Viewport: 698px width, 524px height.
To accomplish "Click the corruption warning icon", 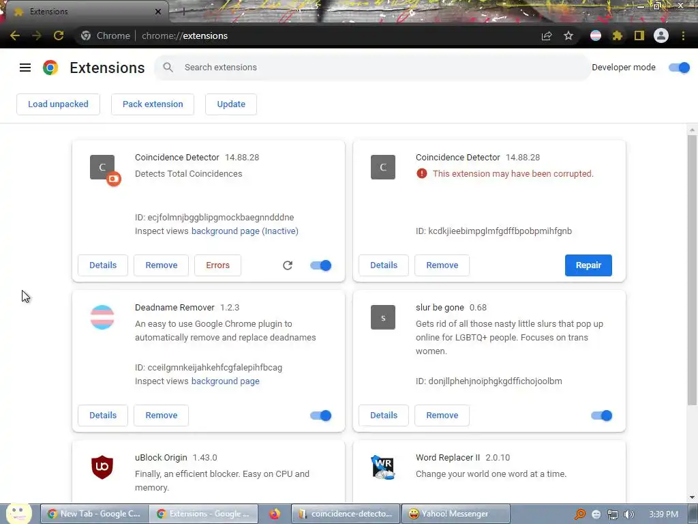I will (x=421, y=173).
